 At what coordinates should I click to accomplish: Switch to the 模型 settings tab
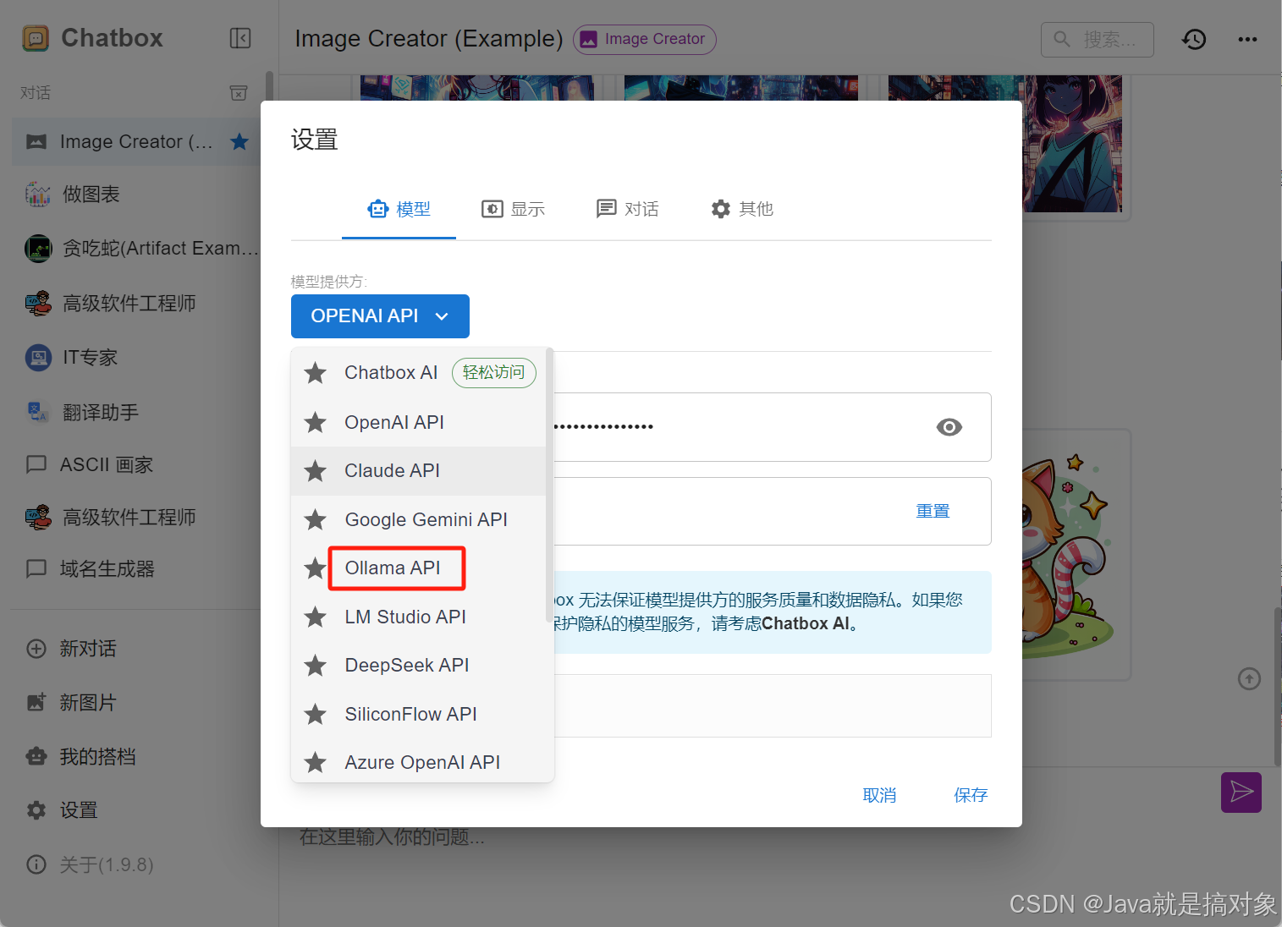(399, 209)
